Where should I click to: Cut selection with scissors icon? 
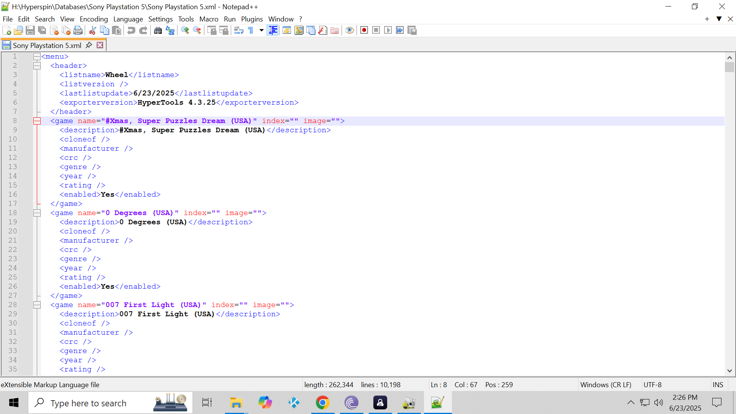pyautogui.click(x=92, y=30)
